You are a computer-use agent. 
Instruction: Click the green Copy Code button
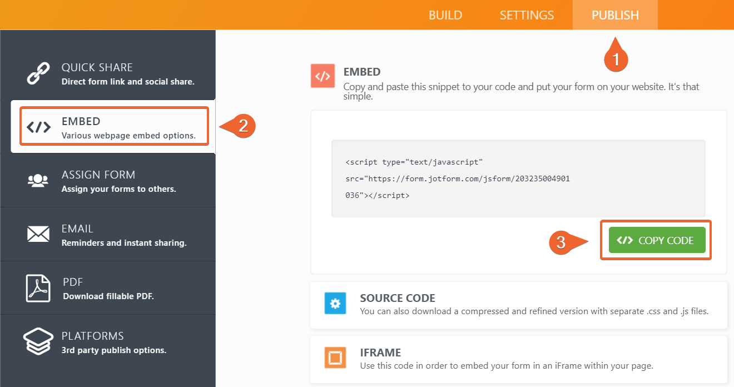(x=656, y=240)
